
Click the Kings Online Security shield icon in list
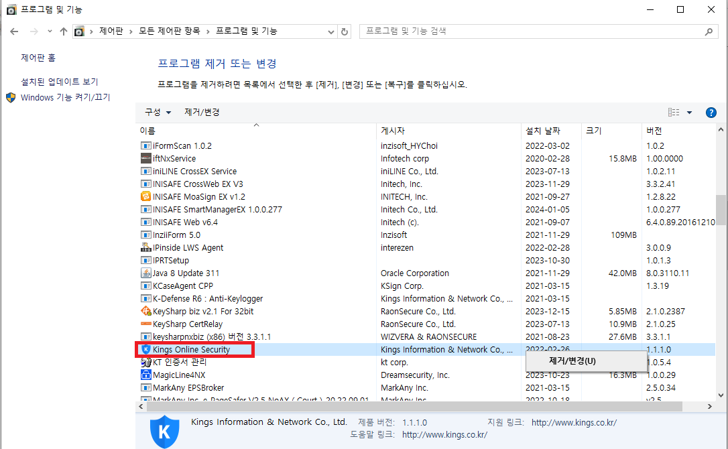[x=145, y=349]
